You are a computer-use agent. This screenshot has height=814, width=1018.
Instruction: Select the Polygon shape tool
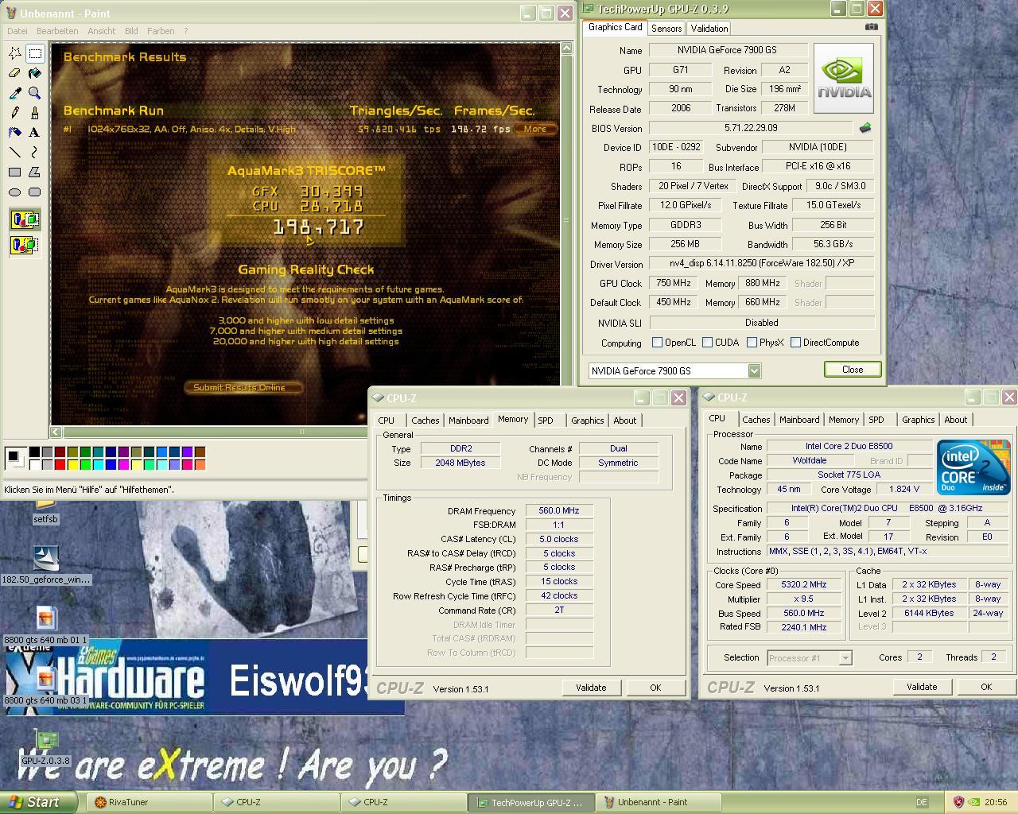(35, 172)
